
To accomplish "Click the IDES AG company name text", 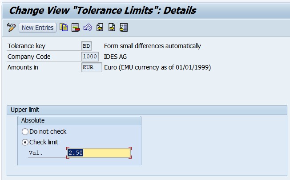I will coord(115,57).
